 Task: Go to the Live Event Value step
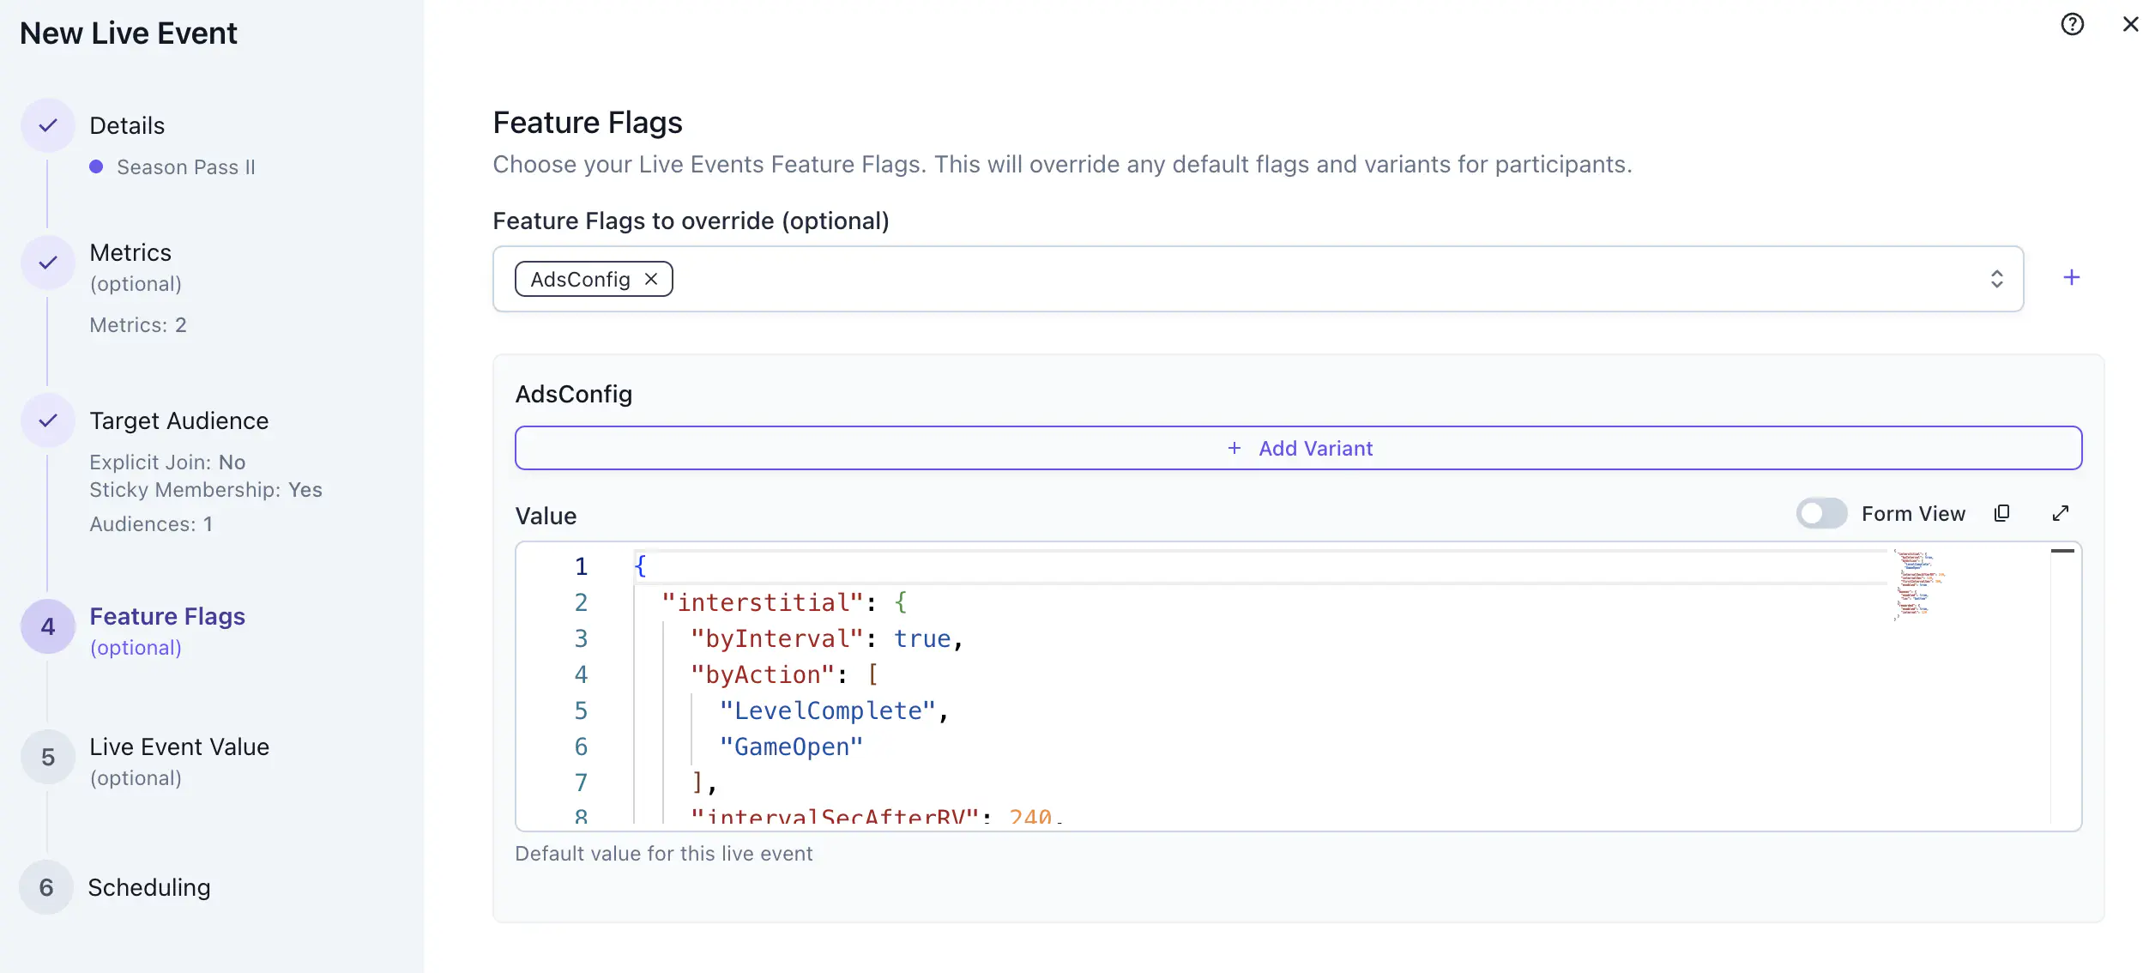tap(179, 746)
